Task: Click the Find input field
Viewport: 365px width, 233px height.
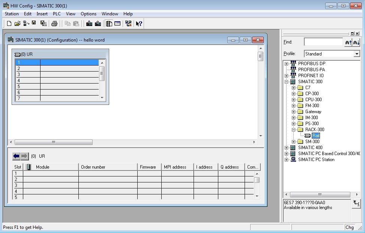Action: pyautogui.click(x=323, y=42)
